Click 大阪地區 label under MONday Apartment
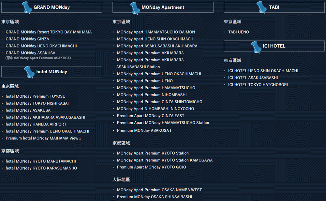 (x=121, y=179)
